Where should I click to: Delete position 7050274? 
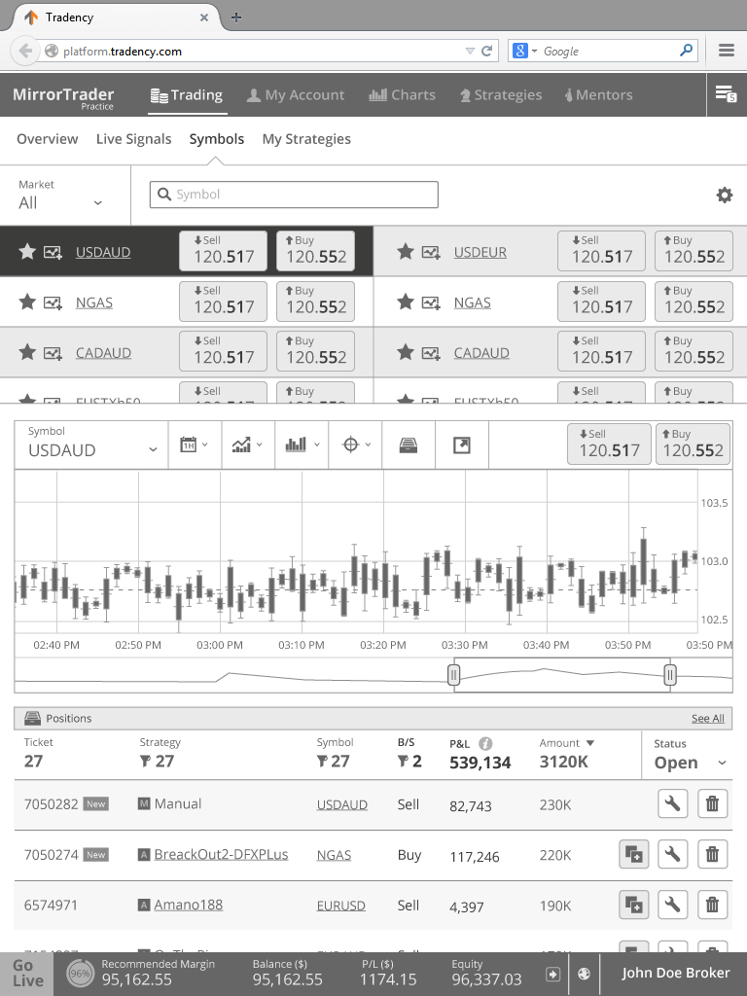713,854
